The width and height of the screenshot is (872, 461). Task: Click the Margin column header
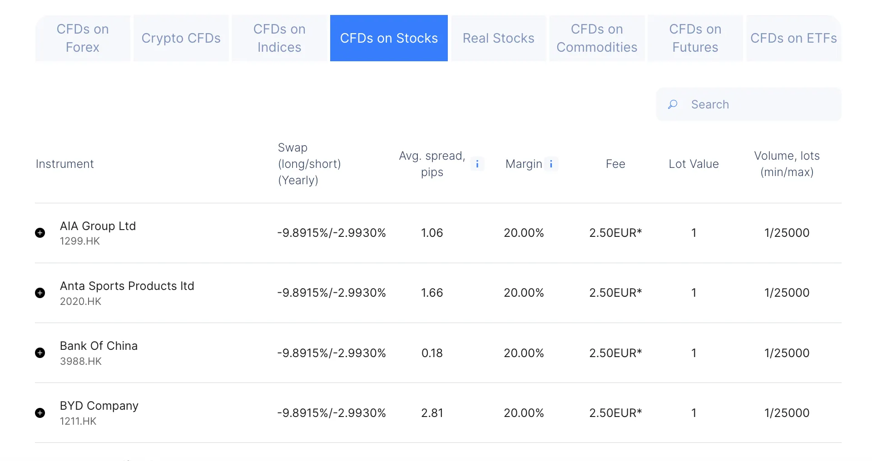coord(524,164)
